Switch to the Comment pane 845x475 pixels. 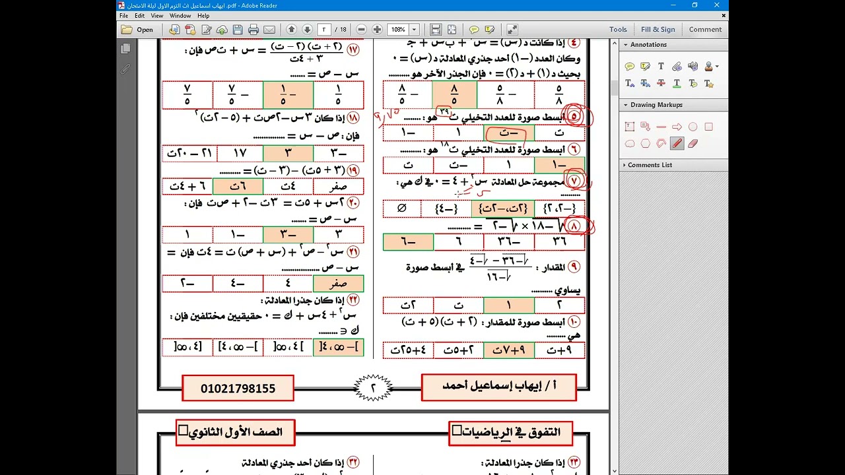pyautogui.click(x=705, y=30)
